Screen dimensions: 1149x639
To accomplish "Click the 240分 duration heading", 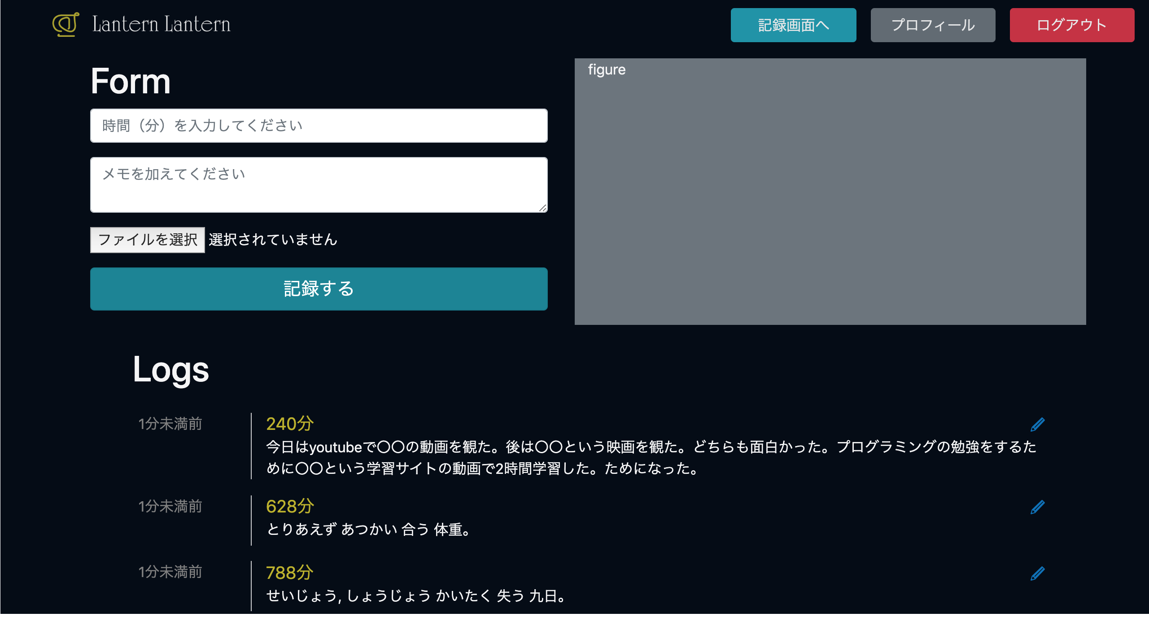I will coord(290,424).
